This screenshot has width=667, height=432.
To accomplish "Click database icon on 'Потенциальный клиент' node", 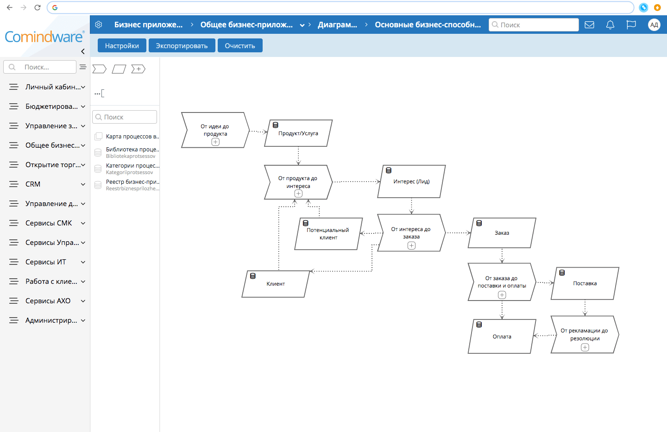I will click(x=305, y=223).
